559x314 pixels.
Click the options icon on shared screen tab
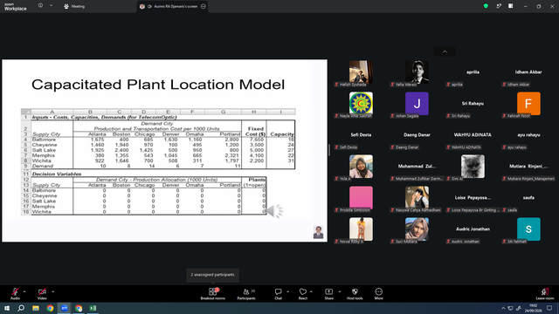tap(204, 6)
